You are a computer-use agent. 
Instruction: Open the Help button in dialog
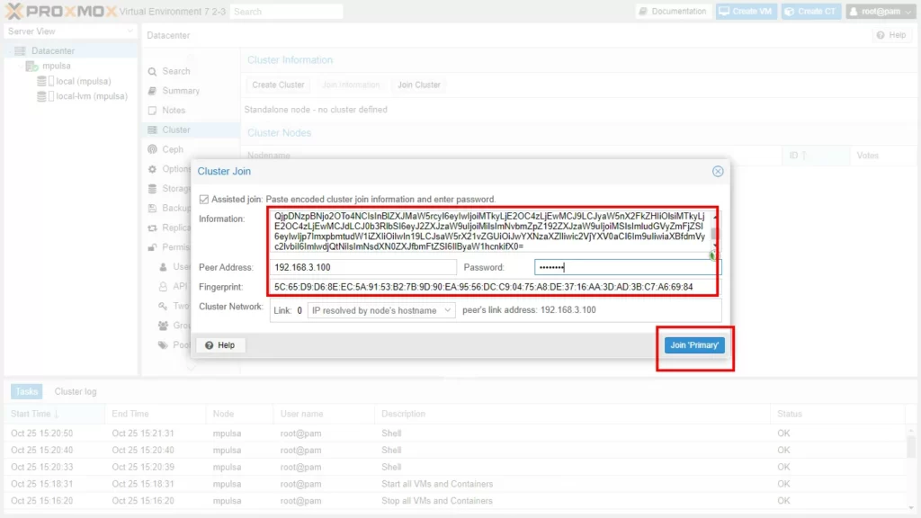click(x=220, y=345)
